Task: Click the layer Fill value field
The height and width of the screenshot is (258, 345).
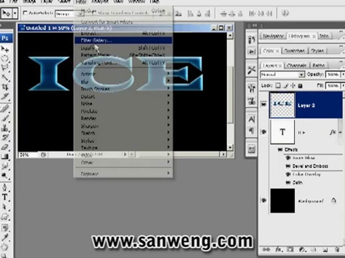Action: (x=333, y=86)
